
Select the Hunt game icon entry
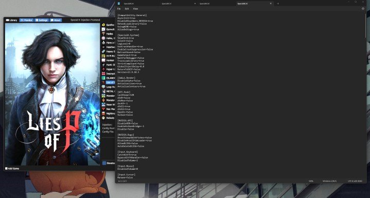tap(103, 65)
